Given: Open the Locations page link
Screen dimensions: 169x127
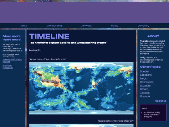Looking at the screenshot, I should click(146, 75).
